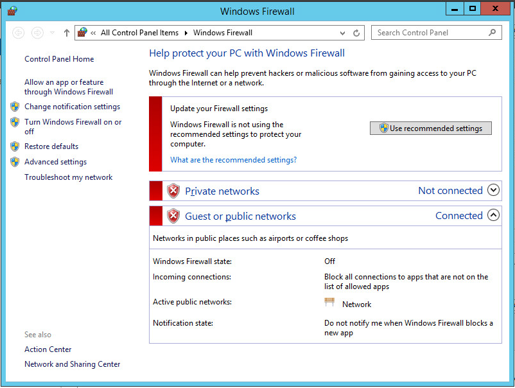
Task: Click the search magnifier icon
Action: tap(492, 33)
